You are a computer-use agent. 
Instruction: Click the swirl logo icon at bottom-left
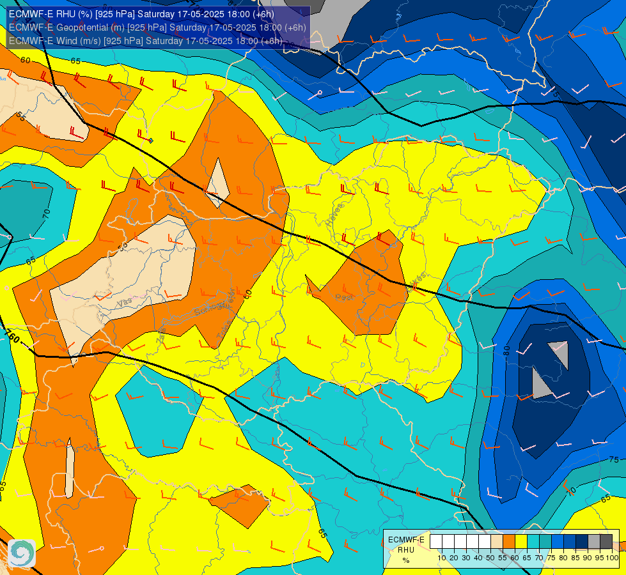(22, 553)
